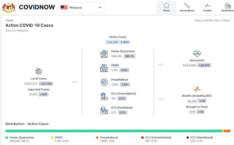Click the ICU (Ventilated) legend label
The height and width of the screenshot is (145, 234).
pyautogui.click(x=201, y=137)
